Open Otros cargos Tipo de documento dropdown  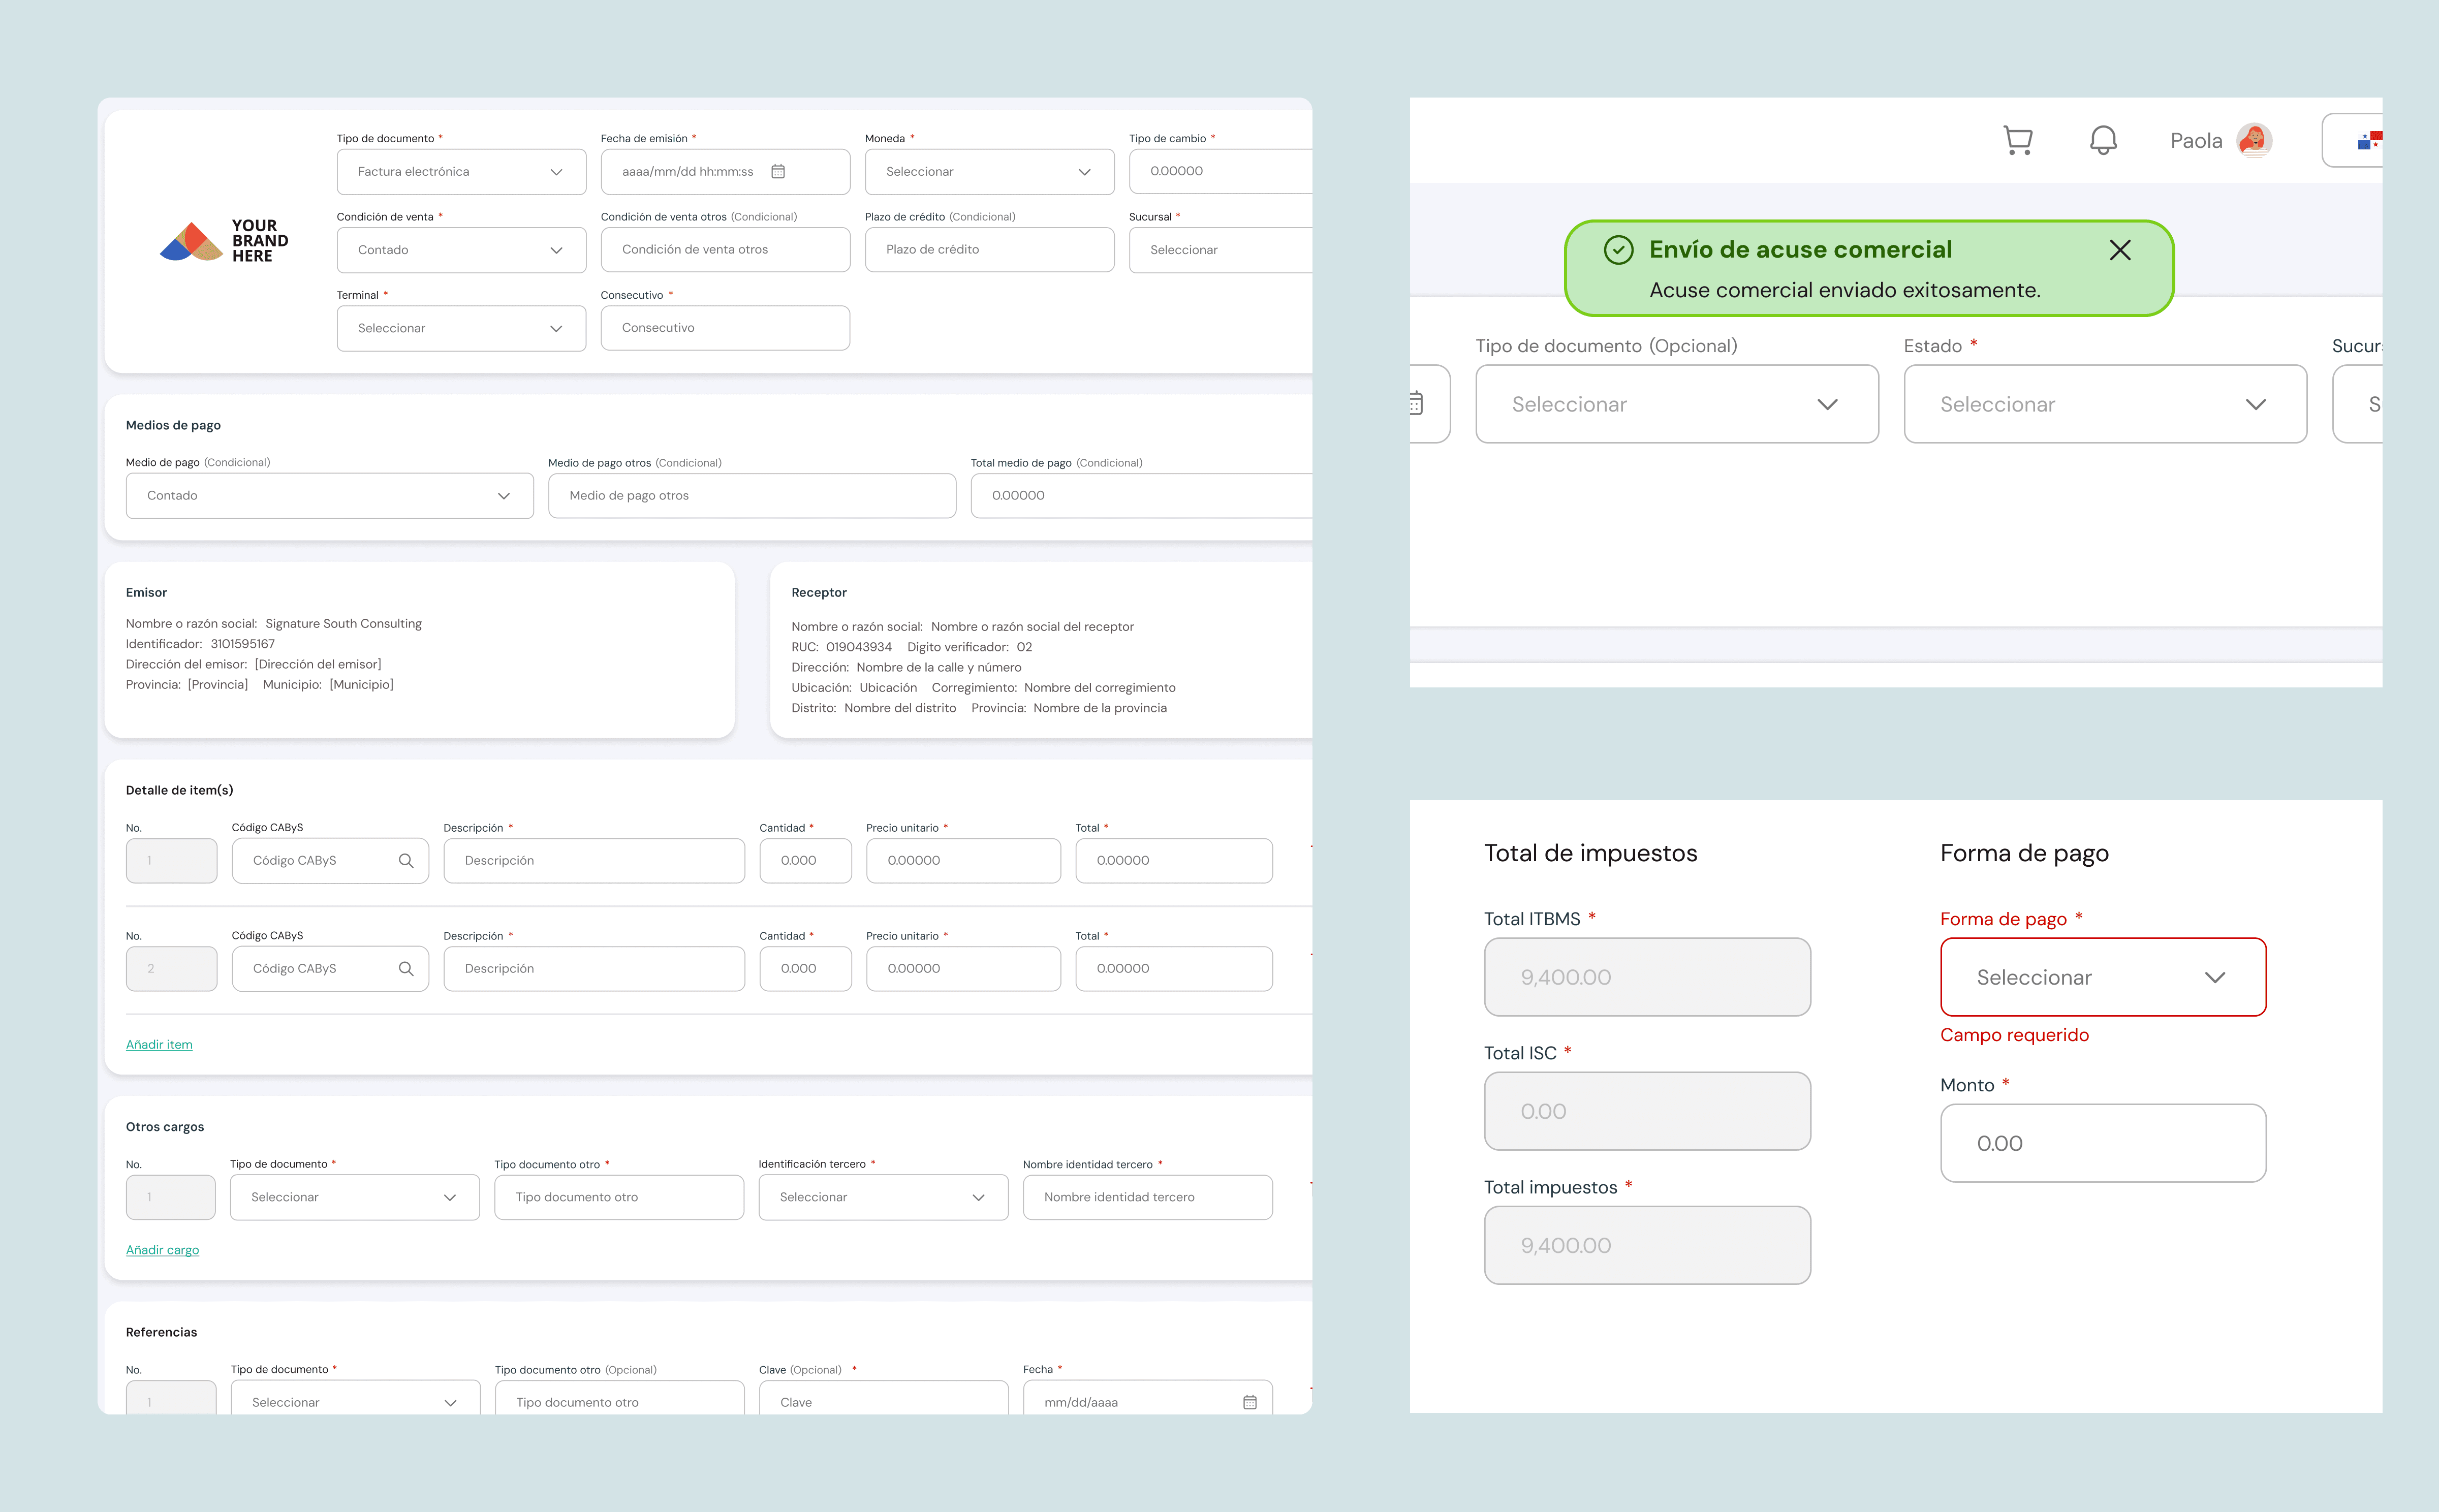point(355,1197)
